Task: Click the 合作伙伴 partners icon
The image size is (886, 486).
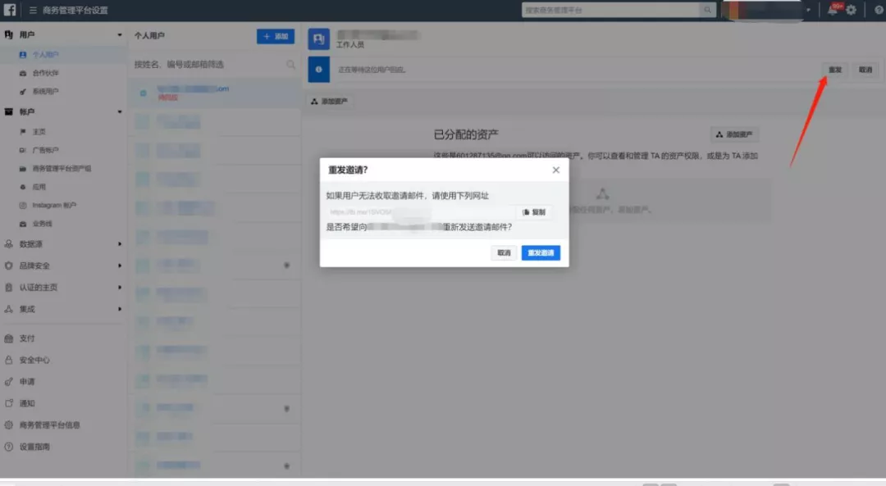Action: [x=22, y=73]
